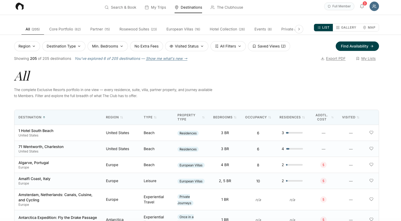Click additional cost dollar icon for Algarve
Screen dimensions: 401x221
[323, 165]
